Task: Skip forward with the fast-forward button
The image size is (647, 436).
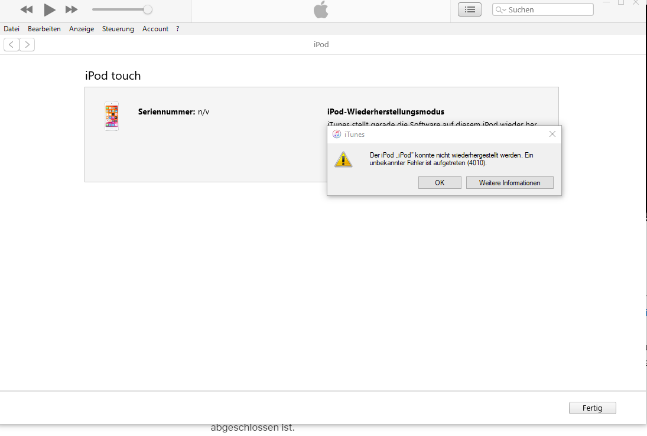Action: click(x=71, y=9)
